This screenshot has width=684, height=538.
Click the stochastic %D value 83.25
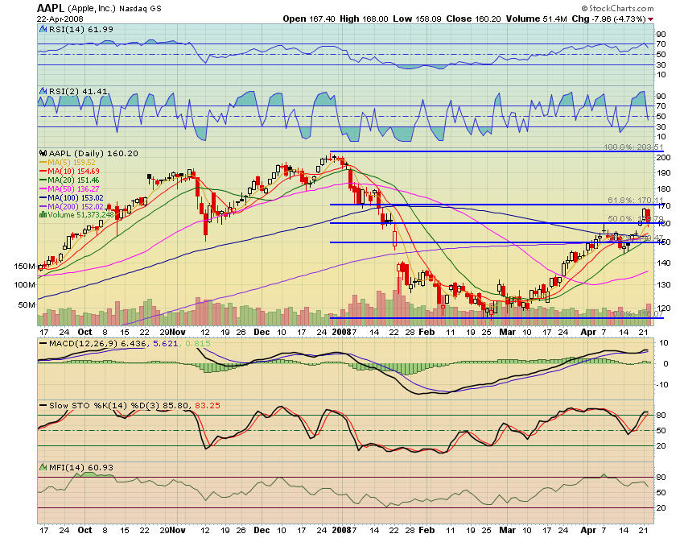coord(208,405)
